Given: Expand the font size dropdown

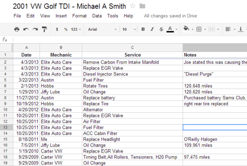Looking at the screenshot, I should click(128, 30).
